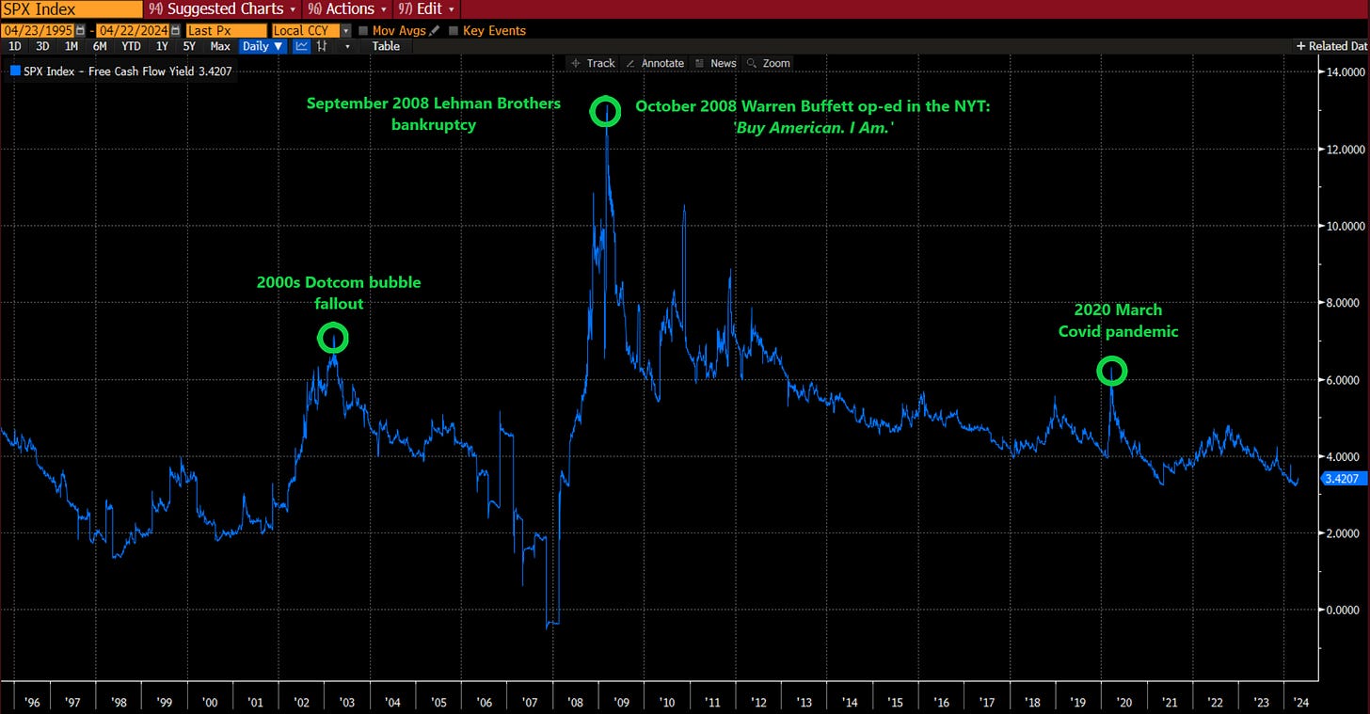Click the '20 x-axis year label

pos(1125,702)
